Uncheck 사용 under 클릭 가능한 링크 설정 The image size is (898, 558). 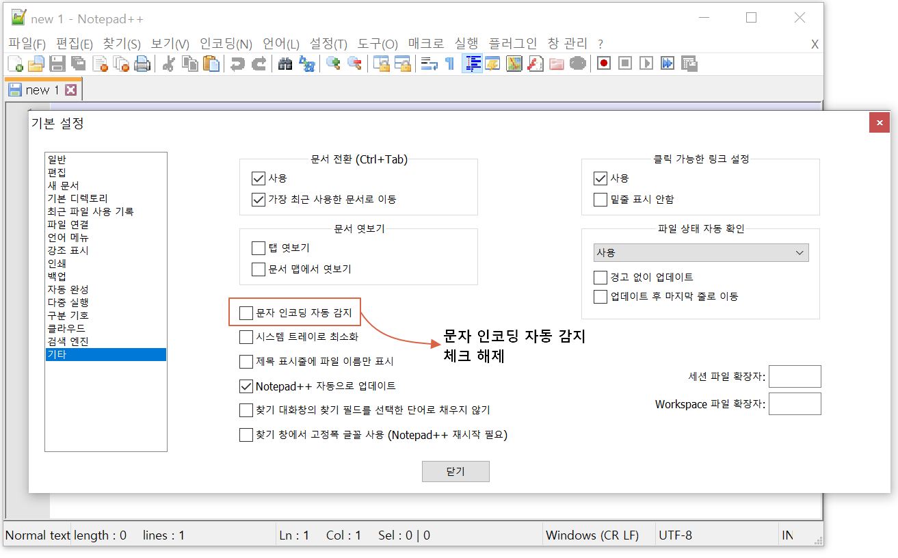coord(600,178)
